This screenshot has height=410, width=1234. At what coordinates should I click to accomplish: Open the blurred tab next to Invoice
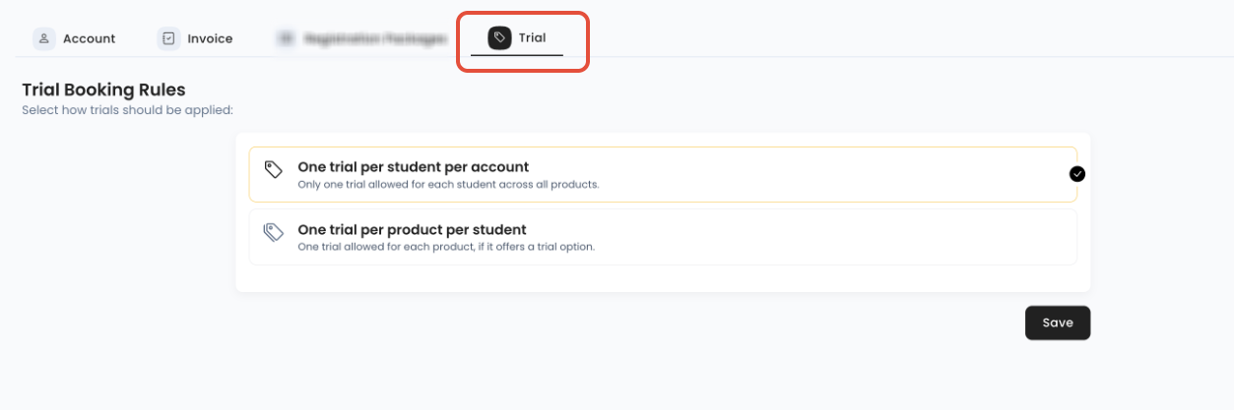click(360, 38)
